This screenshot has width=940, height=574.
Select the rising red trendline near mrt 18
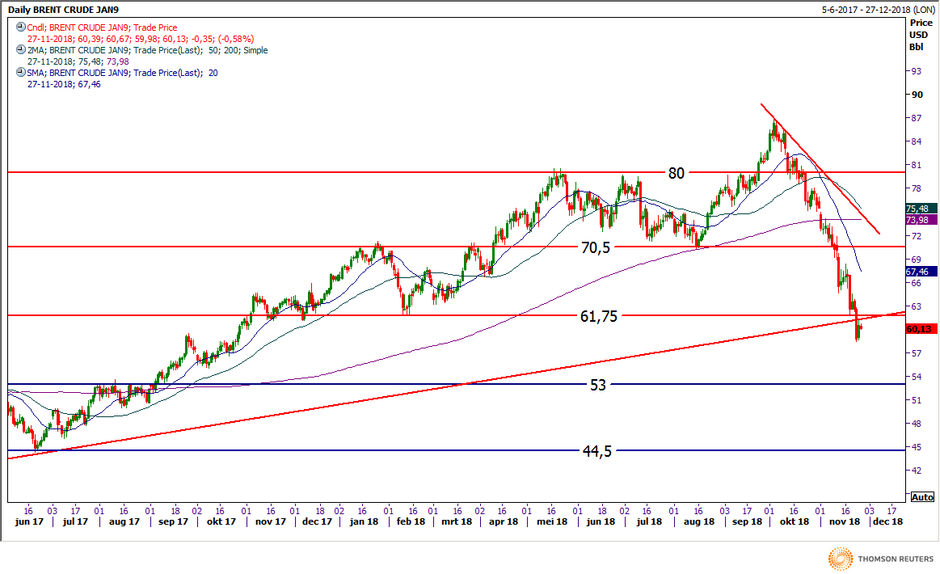coord(457,385)
